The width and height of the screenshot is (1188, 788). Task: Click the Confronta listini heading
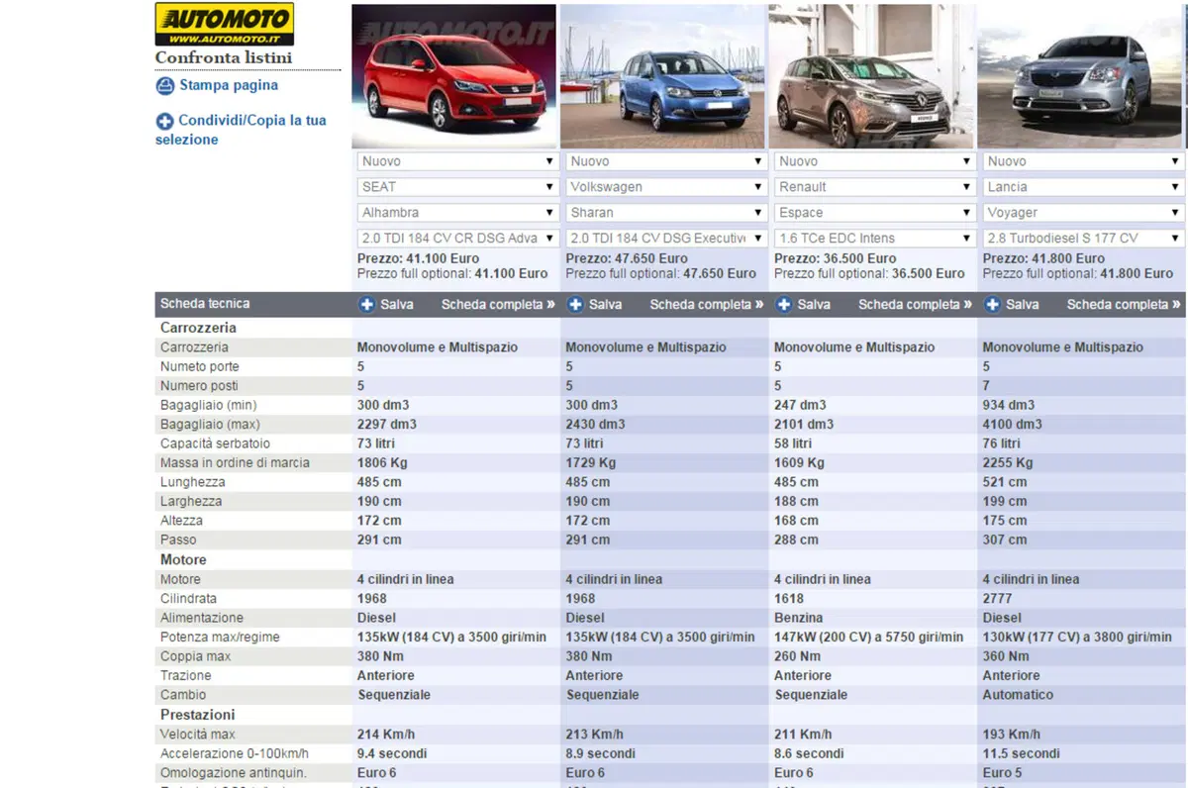(224, 57)
